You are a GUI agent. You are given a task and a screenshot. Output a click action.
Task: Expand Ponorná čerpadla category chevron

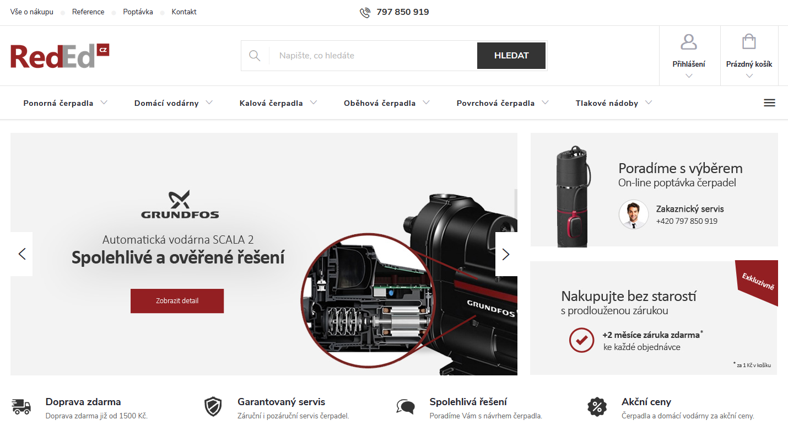tap(104, 103)
